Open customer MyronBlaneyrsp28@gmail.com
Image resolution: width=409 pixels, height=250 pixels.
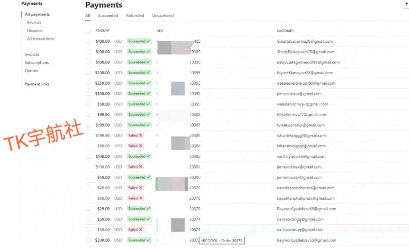tap(305, 73)
